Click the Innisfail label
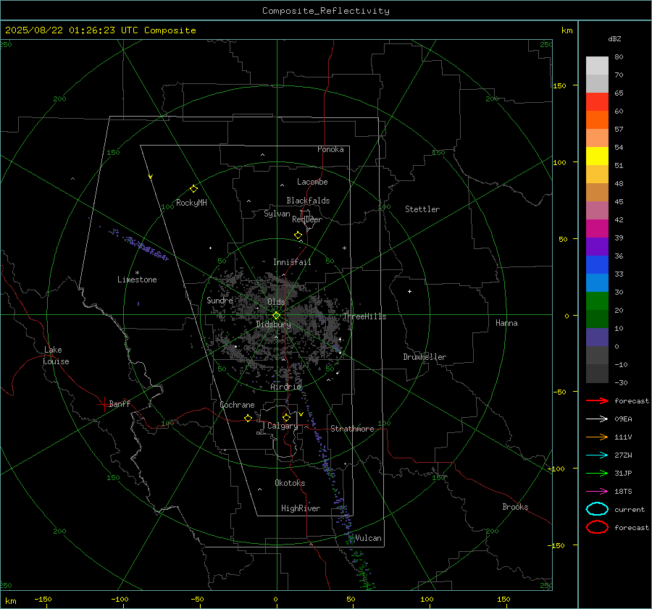Viewport: 652px width, 609px height. (x=292, y=262)
